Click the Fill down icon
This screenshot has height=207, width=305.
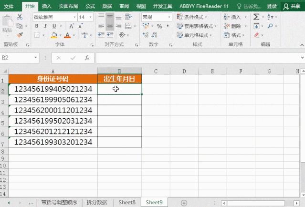click(x=256, y=26)
